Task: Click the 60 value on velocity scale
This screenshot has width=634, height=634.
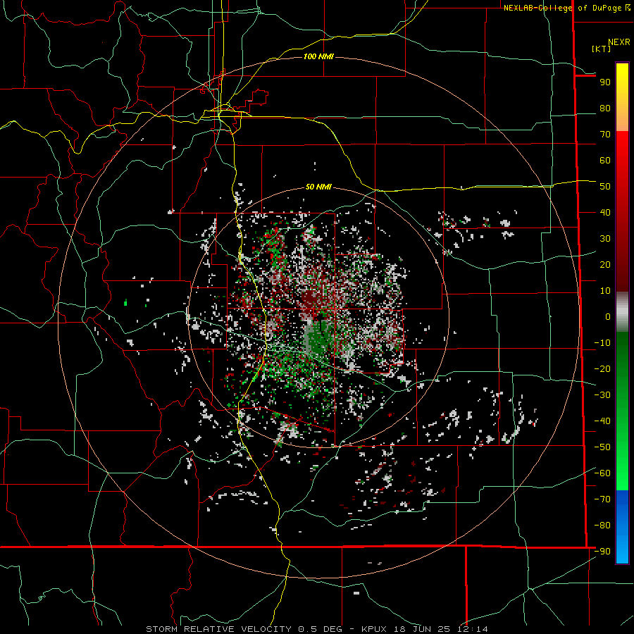Action: (605, 161)
